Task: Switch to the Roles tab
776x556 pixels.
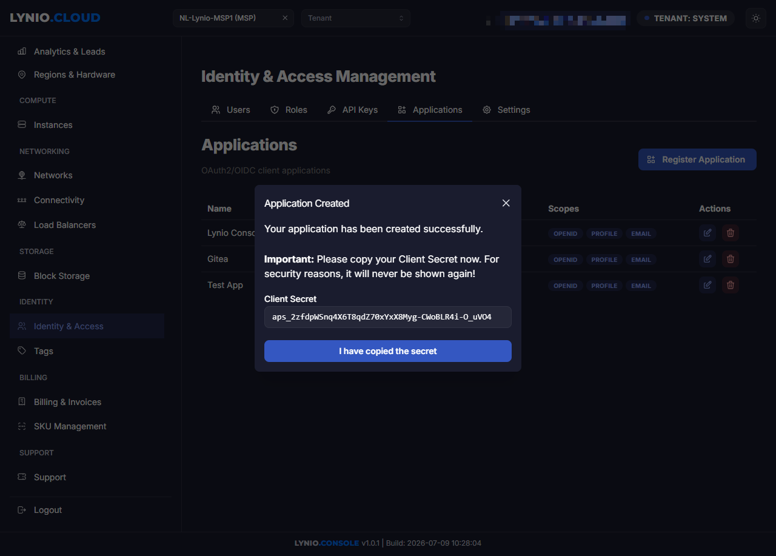Action: point(289,110)
